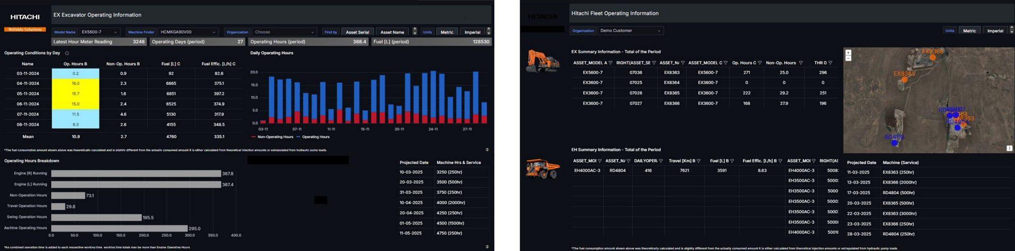Image resolution: width=1015 pixels, height=251 pixels.
Task: Filter the EH table Travel [Km] B column
Action: click(699, 161)
